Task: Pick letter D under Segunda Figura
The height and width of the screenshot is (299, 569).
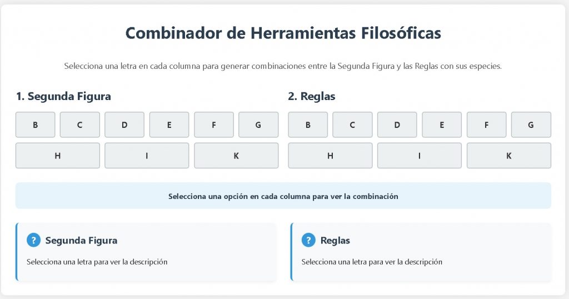Action: click(x=124, y=124)
